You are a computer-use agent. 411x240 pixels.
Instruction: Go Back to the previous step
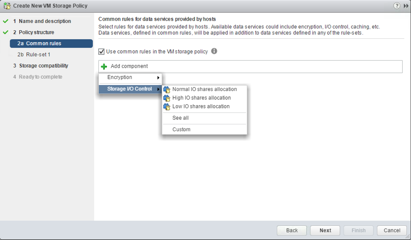point(292,230)
